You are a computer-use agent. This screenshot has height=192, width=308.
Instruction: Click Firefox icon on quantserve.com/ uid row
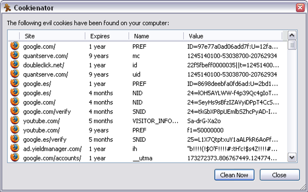[15, 74]
